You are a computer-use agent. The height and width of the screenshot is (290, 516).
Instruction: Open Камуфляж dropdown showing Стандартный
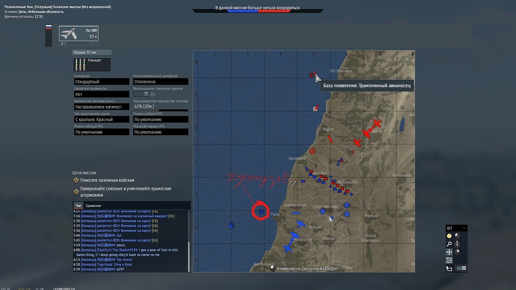coord(102,82)
